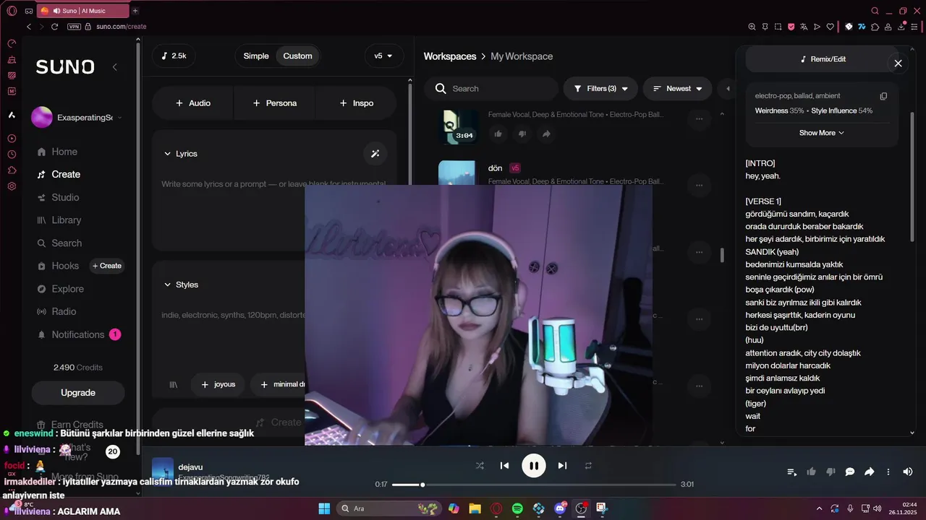926x520 pixels.
Task: Toggle repeat in the player
Action: 588,466
